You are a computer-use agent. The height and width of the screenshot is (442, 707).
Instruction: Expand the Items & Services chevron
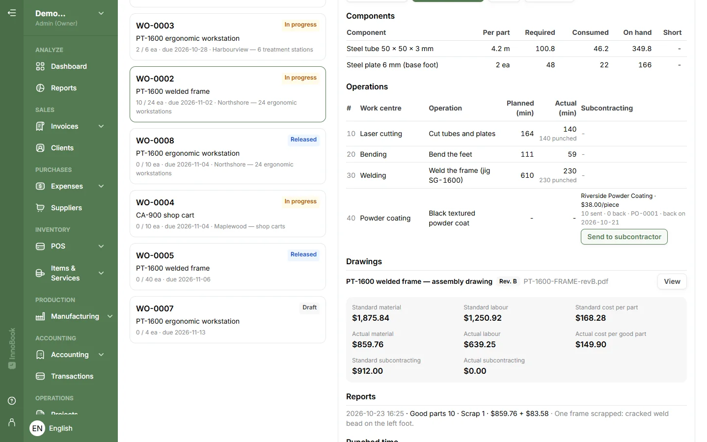point(101,273)
